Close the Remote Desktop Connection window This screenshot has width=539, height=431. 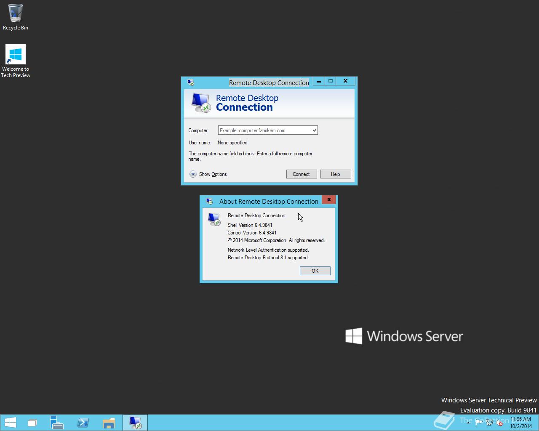[x=346, y=81]
